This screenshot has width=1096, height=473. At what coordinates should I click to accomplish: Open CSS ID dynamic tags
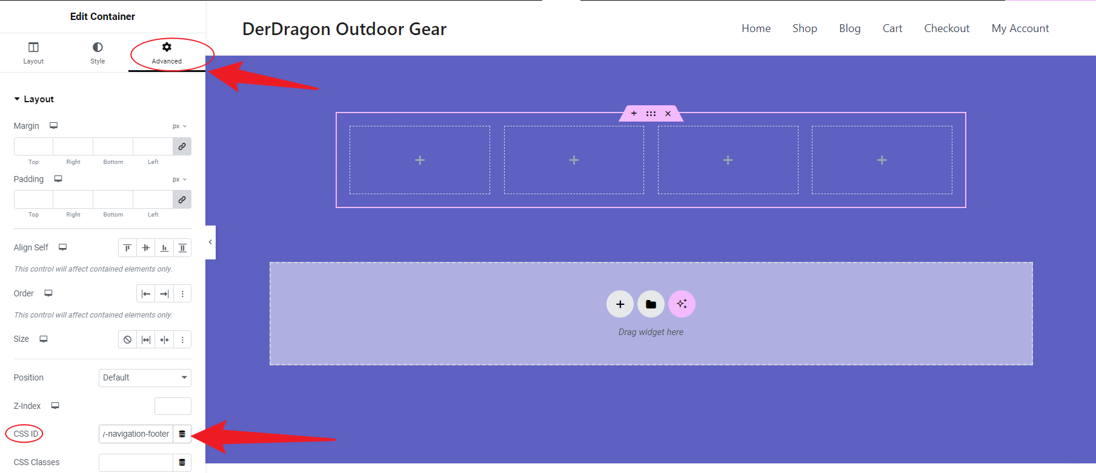click(182, 434)
